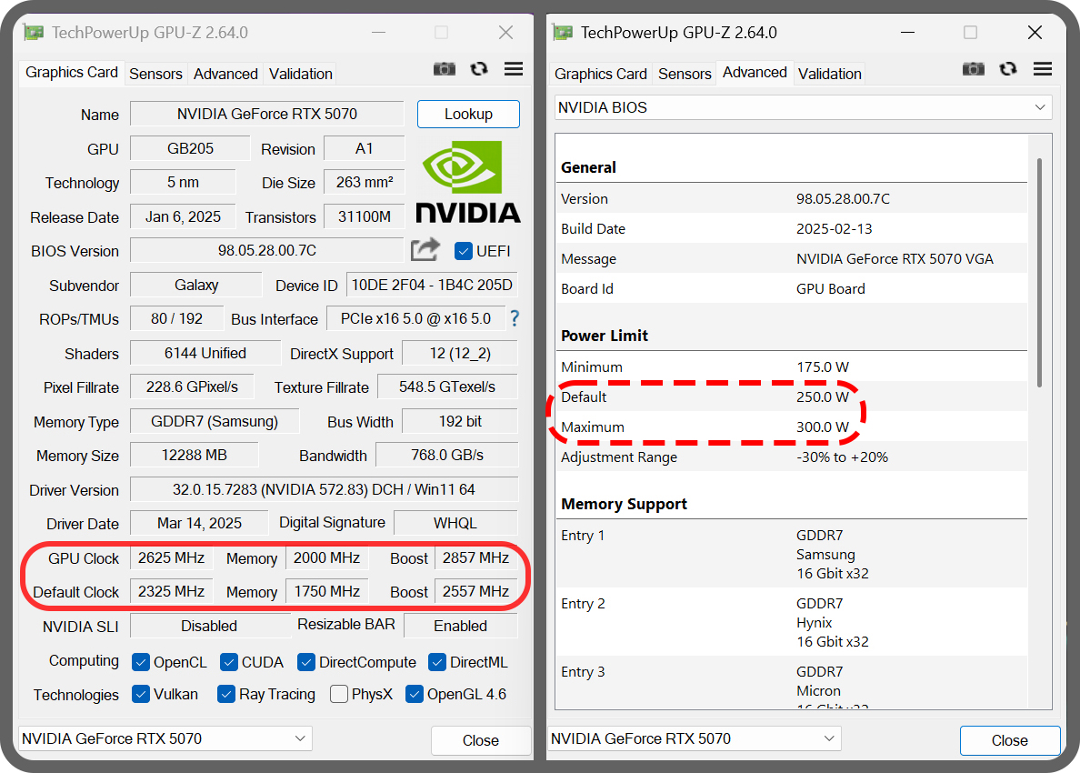Open GPU selector dropdown in right window

click(x=694, y=738)
